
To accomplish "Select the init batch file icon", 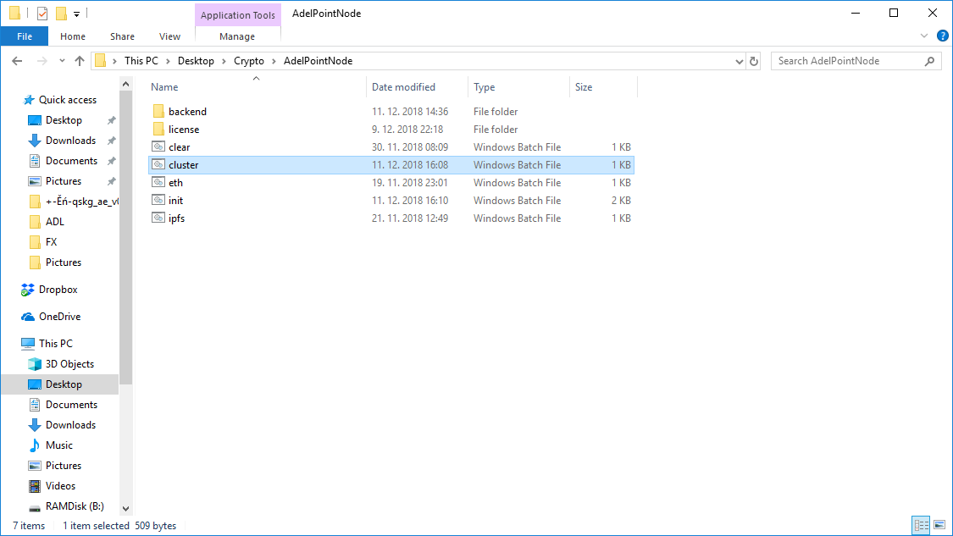I will 158,200.
